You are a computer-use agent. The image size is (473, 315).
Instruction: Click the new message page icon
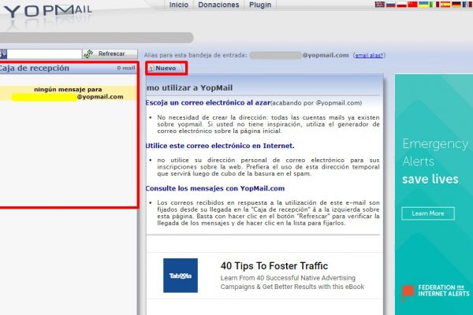151,69
